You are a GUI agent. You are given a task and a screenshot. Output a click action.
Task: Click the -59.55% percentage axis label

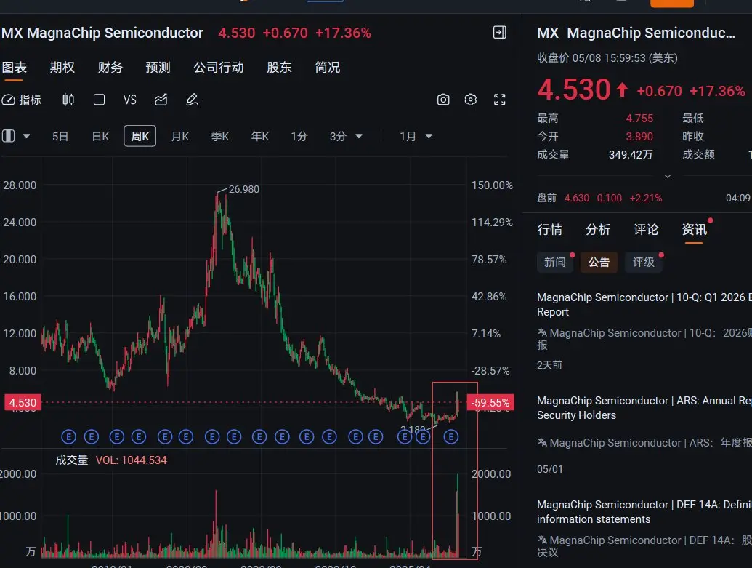click(x=490, y=402)
